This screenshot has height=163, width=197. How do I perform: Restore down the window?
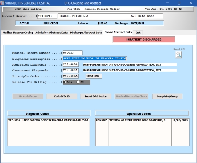coord(179,3)
